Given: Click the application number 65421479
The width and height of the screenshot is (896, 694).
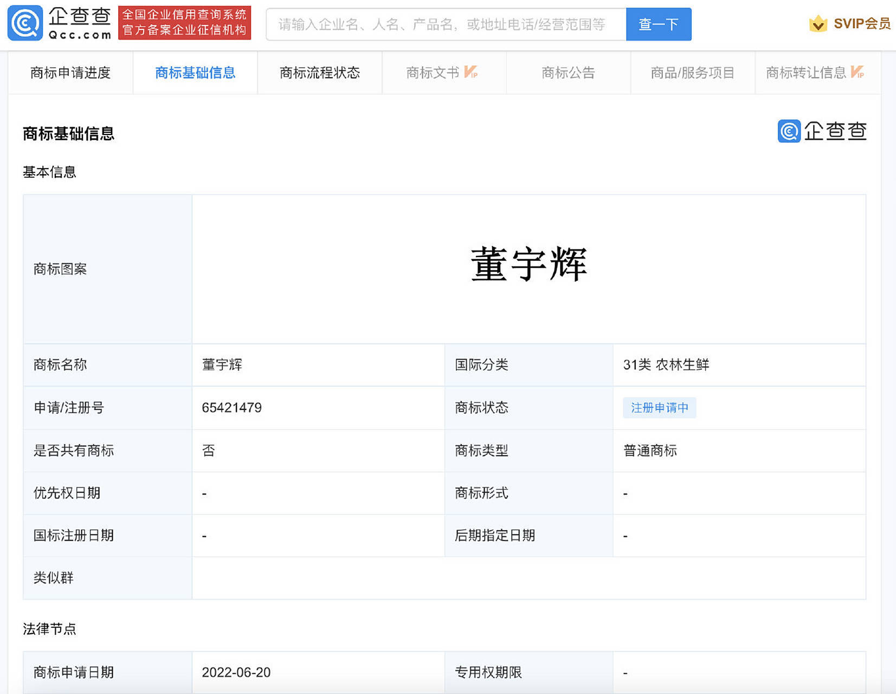Looking at the screenshot, I should [231, 408].
